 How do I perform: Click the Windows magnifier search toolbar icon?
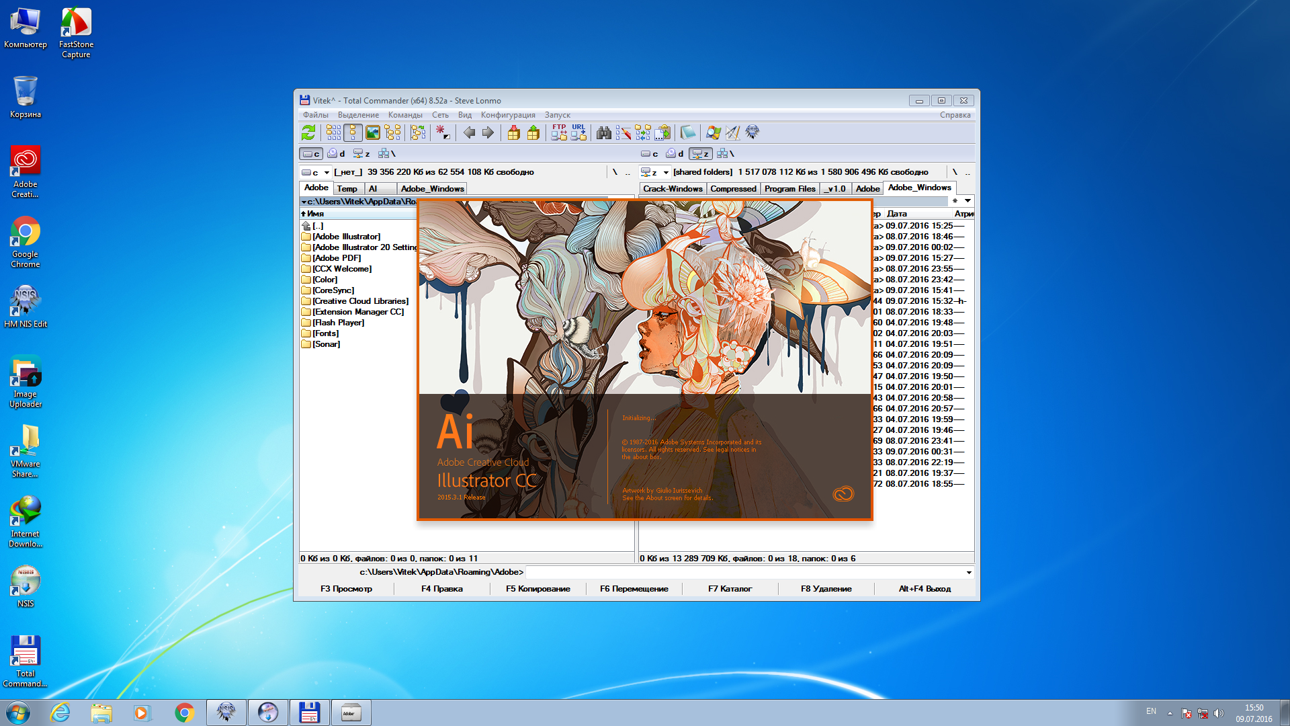tap(714, 132)
